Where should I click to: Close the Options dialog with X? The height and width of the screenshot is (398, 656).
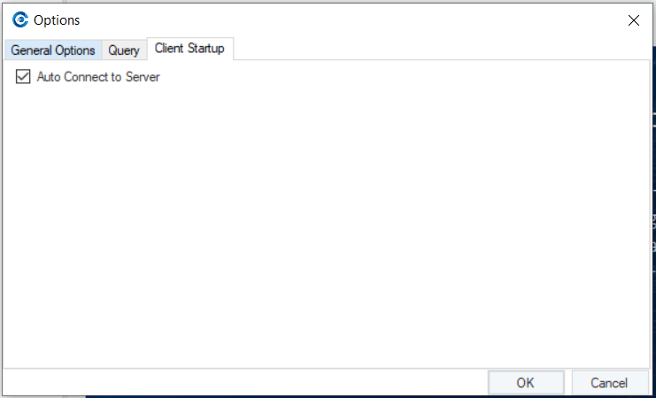[633, 20]
